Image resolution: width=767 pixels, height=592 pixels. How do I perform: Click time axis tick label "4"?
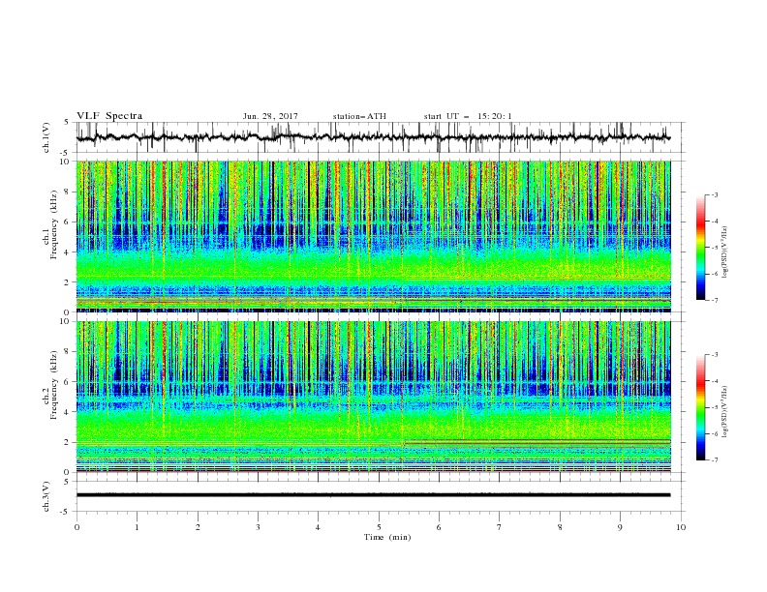point(319,527)
